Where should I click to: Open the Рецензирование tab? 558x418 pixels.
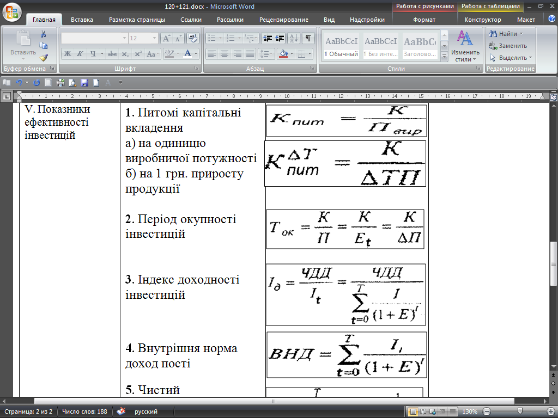[x=283, y=20]
